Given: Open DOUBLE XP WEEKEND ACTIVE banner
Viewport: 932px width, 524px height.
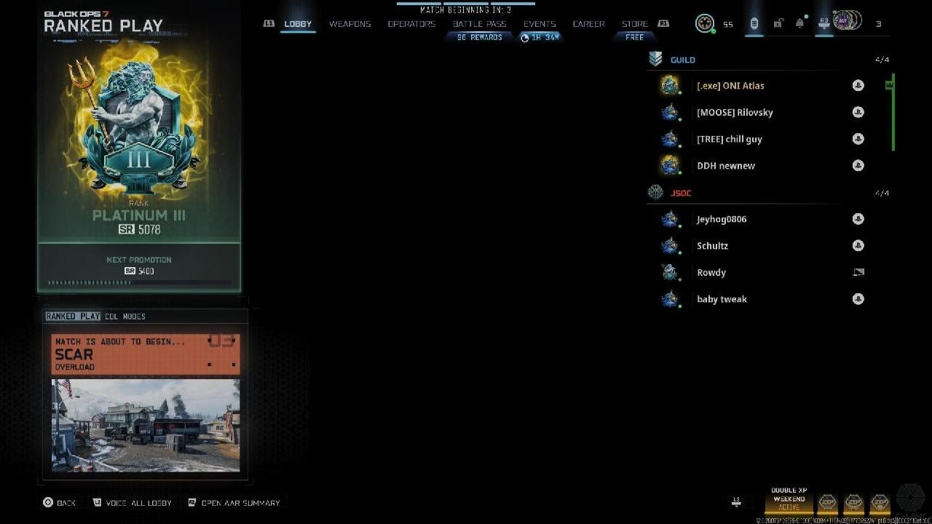Looking at the screenshot, I should tap(789, 499).
